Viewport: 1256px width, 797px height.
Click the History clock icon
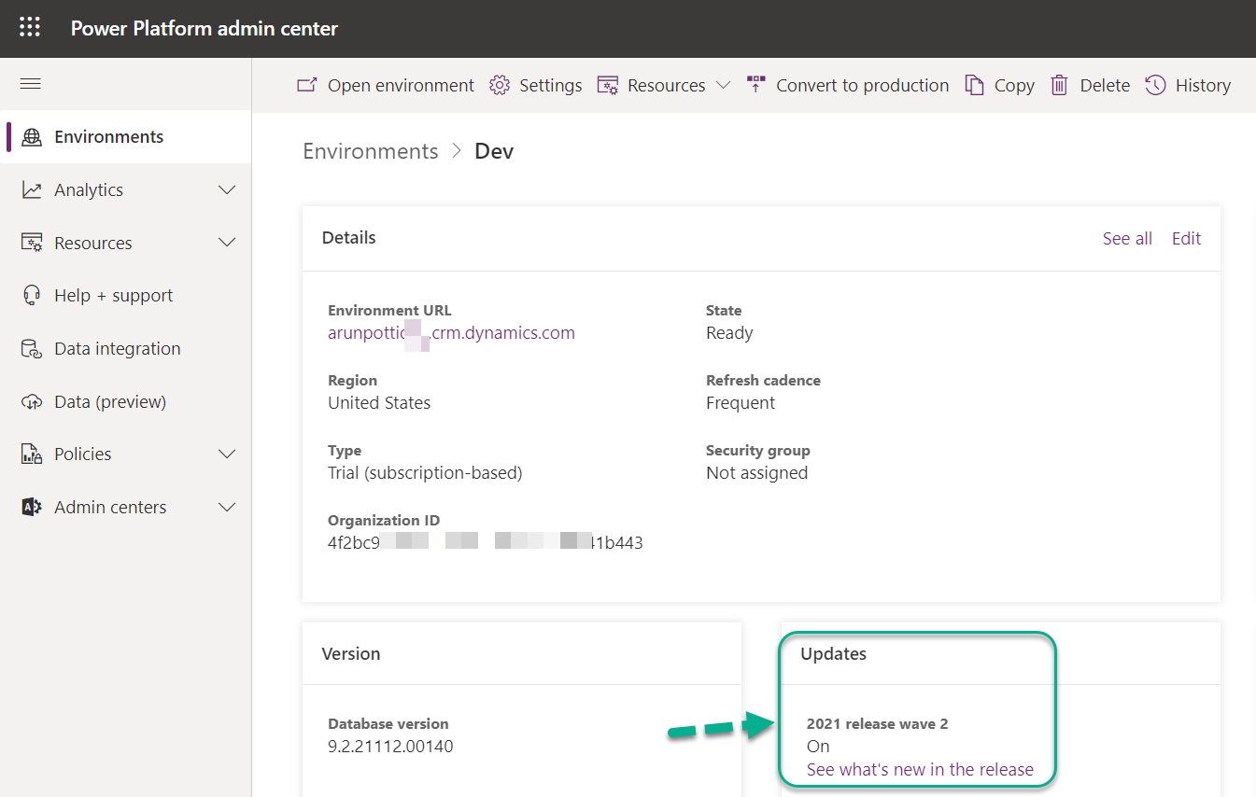click(1155, 85)
